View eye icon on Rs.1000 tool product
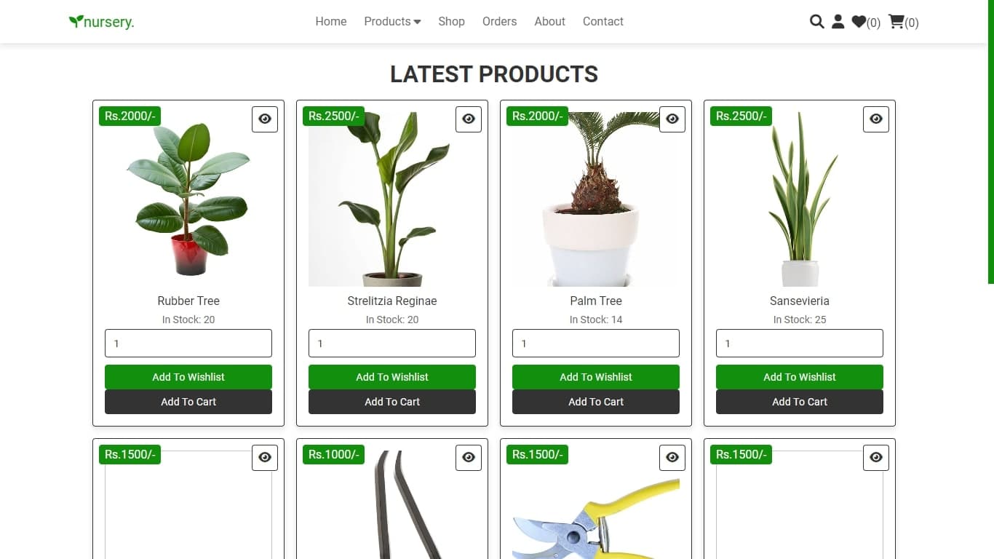The image size is (994, 559). [469, 457]
